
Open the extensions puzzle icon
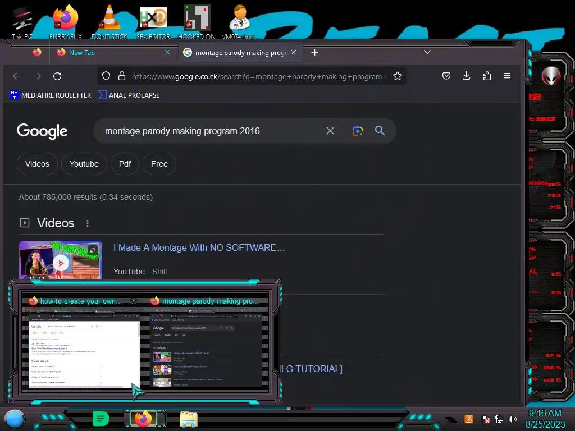[x=487, y=76]
